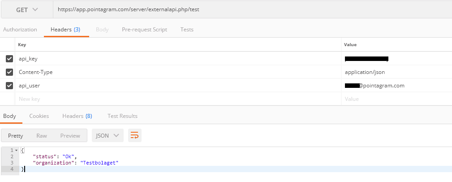
Task: Select the Raw response view
Action: pyautogui.click(x=42, y=135)
